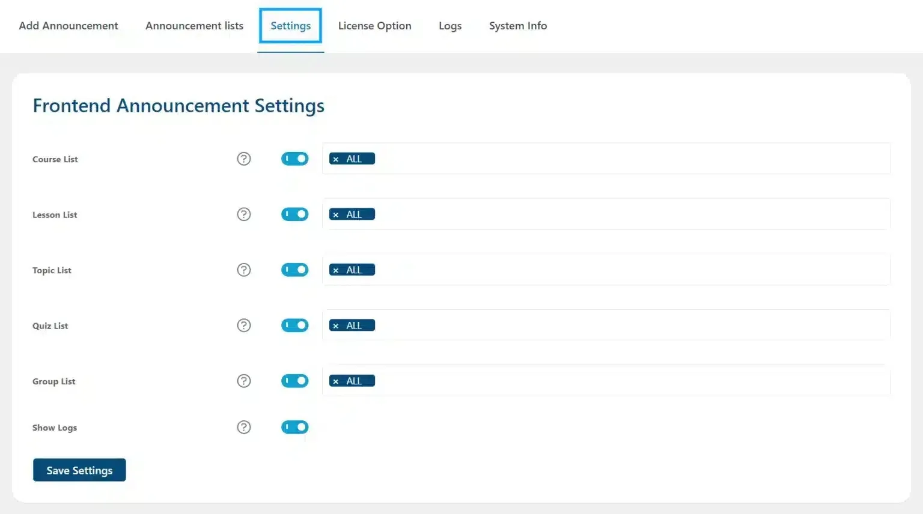Viewport: 923px width, 514px height.
Task: Open the Quiz List help icon
Action: click(244, 325)
